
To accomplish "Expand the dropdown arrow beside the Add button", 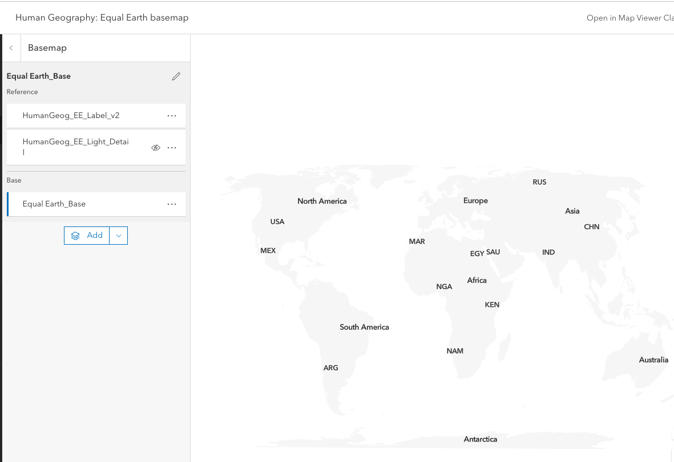I will 118,235.
